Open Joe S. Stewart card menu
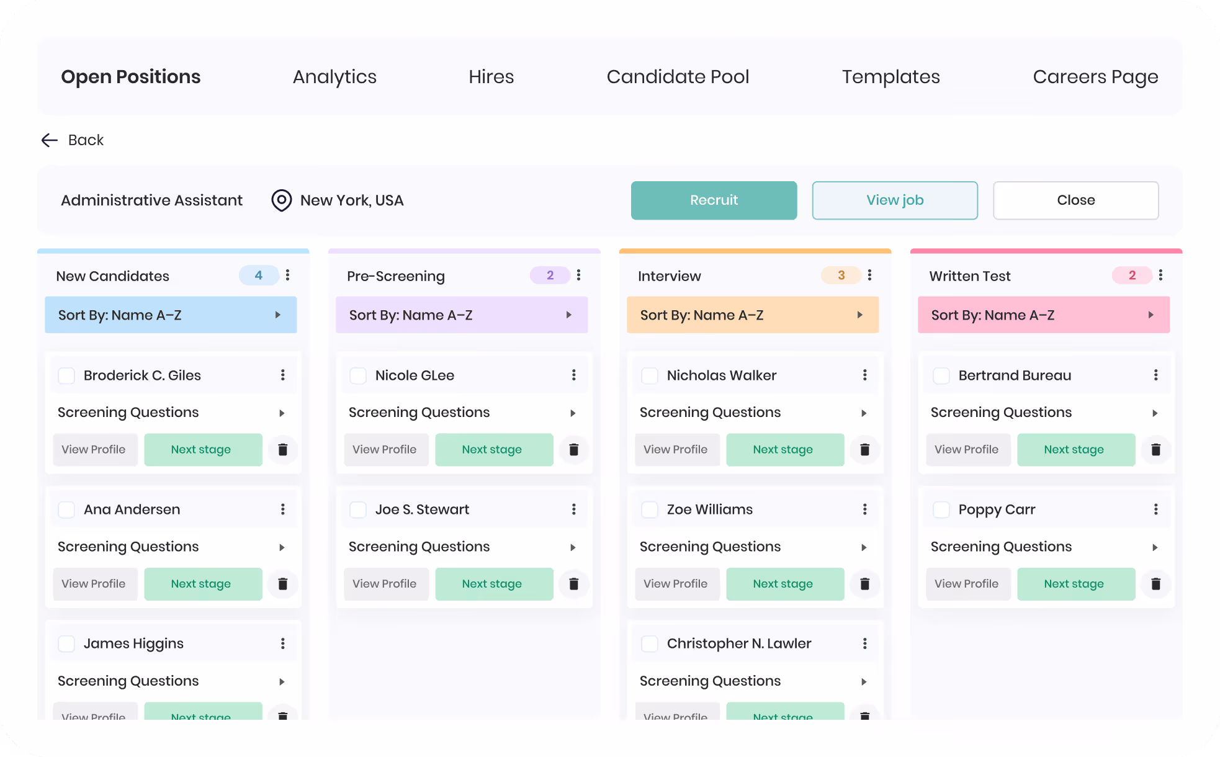The width and height of the screenshot is (1220, 757). pyautogui.click(x=574, y=509)
